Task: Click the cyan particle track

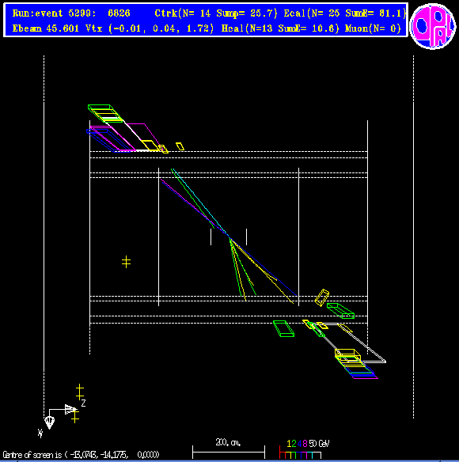Action: [201, 203]
